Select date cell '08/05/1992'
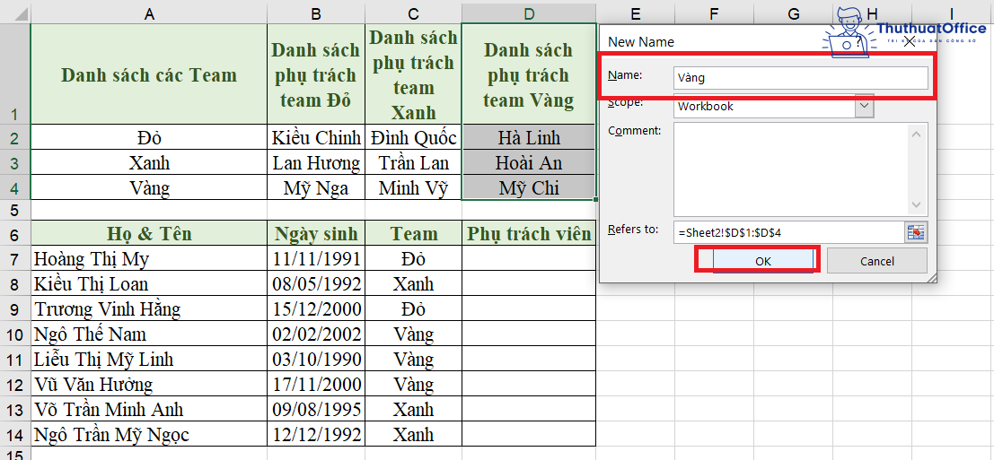This screenshot has width=994, height=460. tap(316, 282)
